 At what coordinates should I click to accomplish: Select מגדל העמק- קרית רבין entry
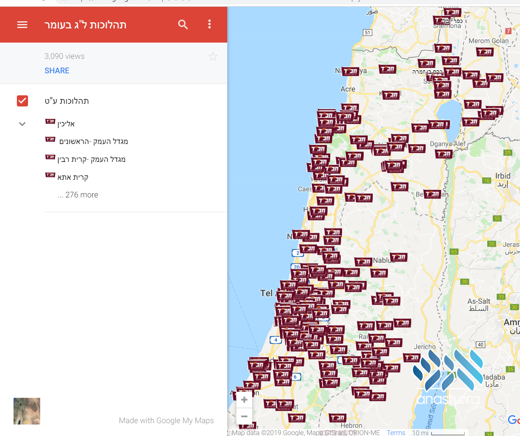pyautogui.click(x=91, y=159)
